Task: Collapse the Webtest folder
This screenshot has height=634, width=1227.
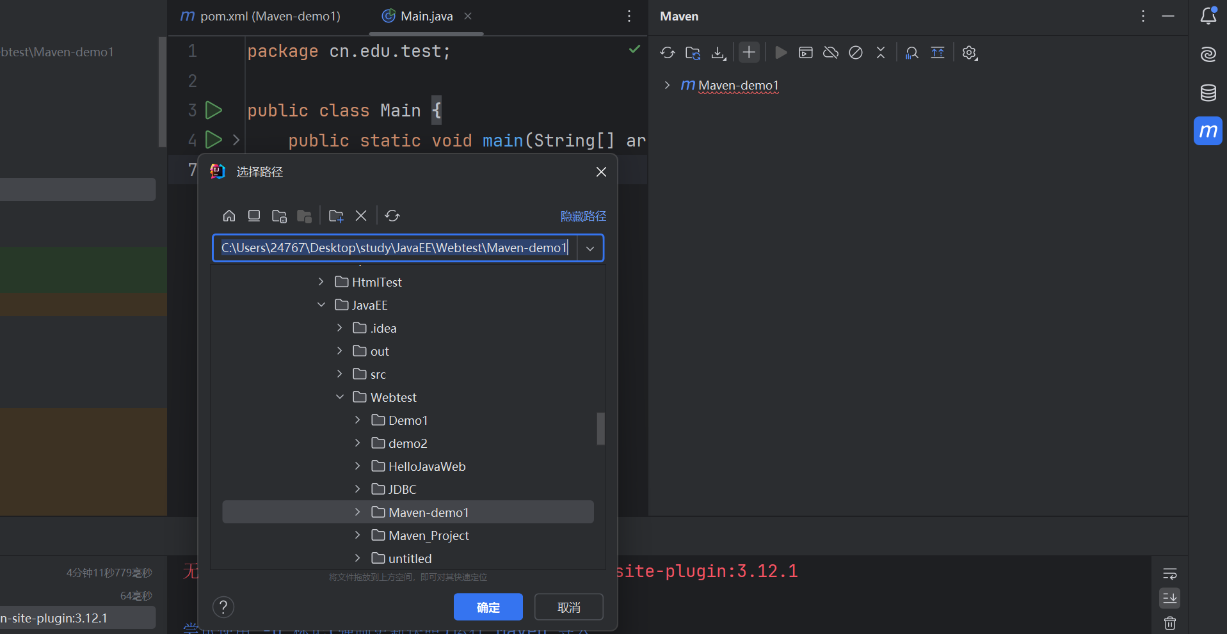Action: (340, 397)
